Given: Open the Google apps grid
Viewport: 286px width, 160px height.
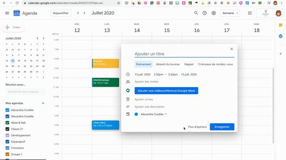Looking at the screenshot, I should (250, 13).
